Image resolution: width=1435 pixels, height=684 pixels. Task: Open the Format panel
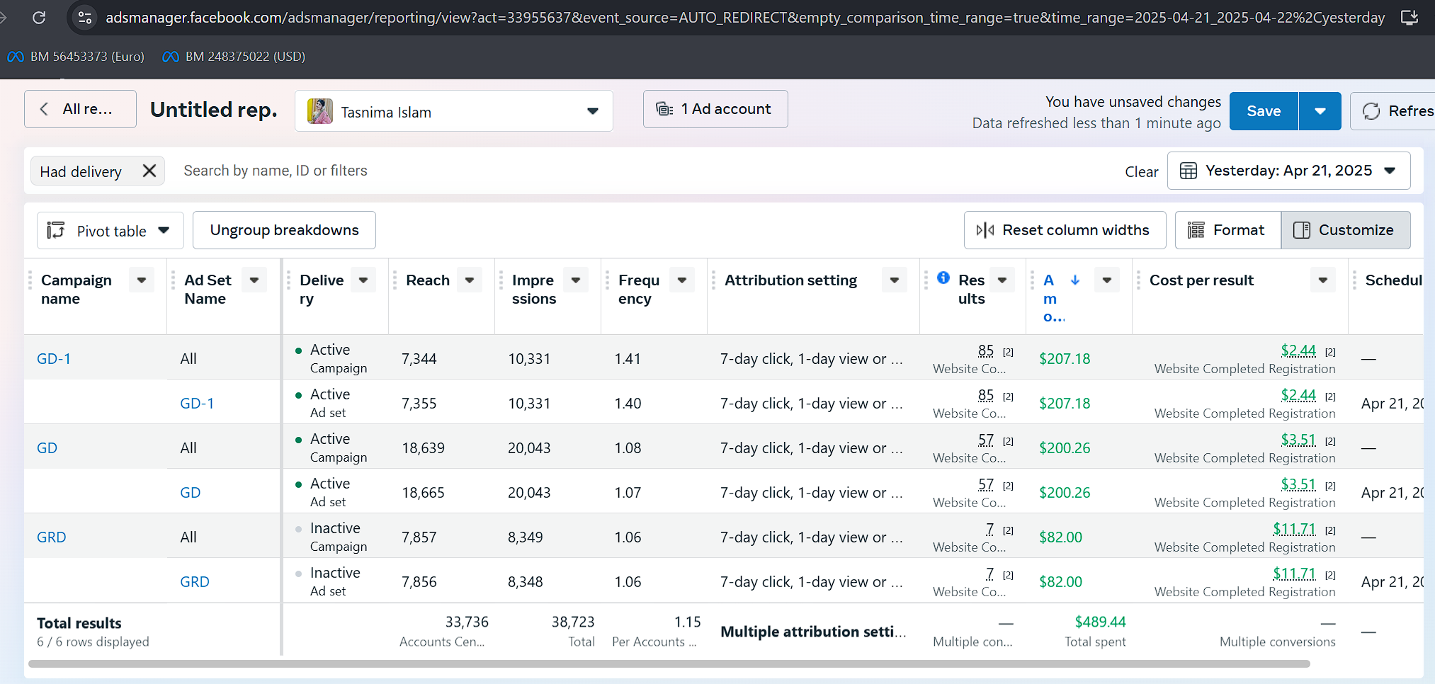[x=1227, y=230]
